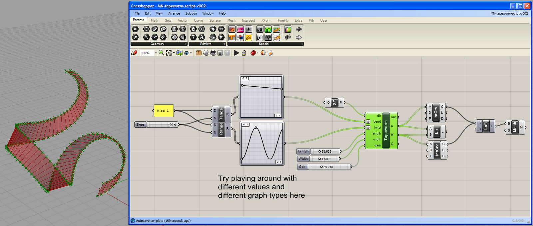Click the Loft component node

tap(485, 126)
